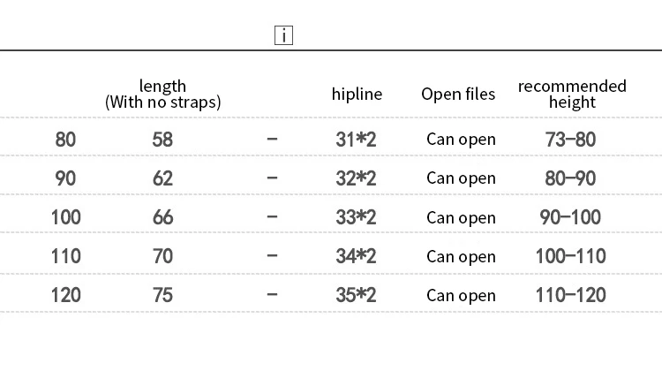Click the recommended height range 100–110
The height and width of the screenshot is (386, 662).
[x=571, y=256]
